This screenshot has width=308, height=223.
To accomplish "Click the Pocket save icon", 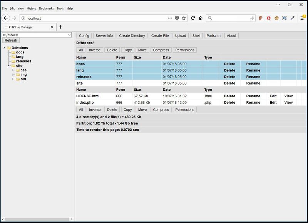I will pyautogui.click(x=177, y=18).
